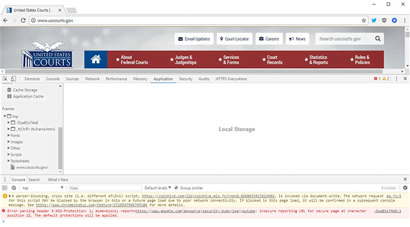This screenshot has height=227, width=410.
Task: Click the Email Updates button
Action: [194, 38]
